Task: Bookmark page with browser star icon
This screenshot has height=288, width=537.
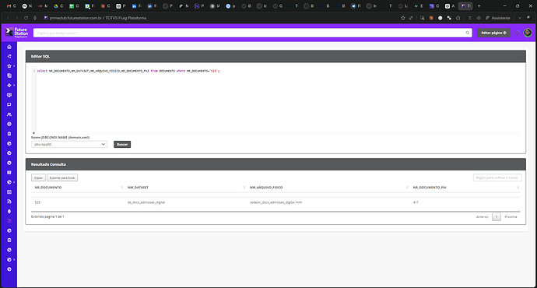Action: pyautogui.click(x=403, y=18)
